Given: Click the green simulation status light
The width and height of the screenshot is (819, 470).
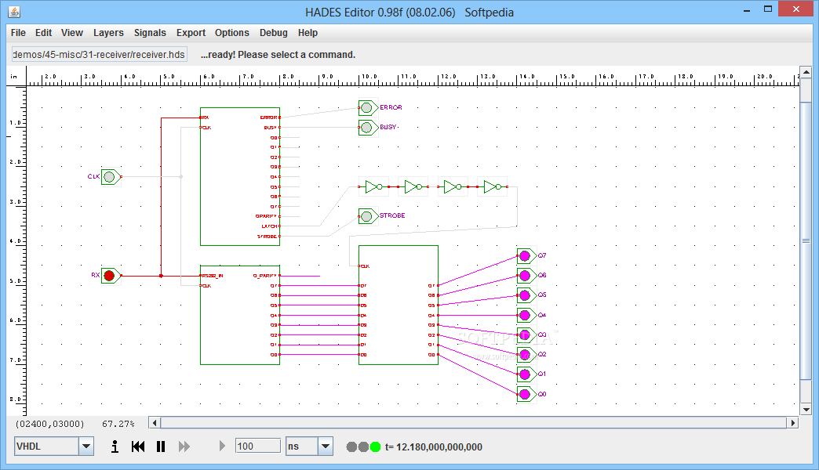Looking at the screenshot, I should coord(375,447).
